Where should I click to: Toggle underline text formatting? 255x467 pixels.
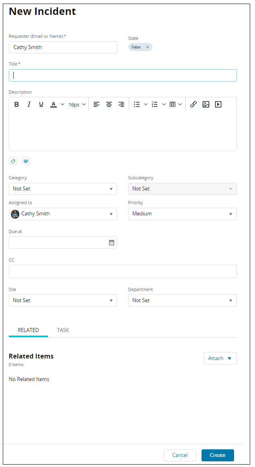tap(41, 104)
